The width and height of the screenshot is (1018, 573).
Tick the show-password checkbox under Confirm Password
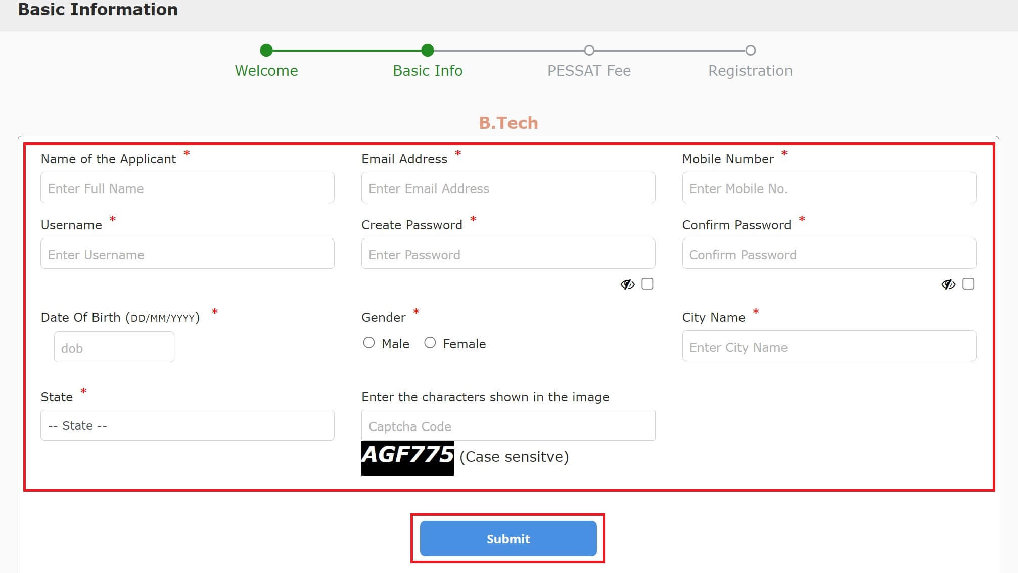point(968,284)
